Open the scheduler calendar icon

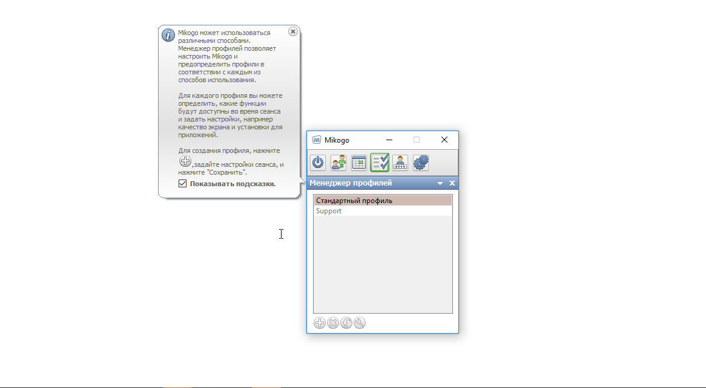point(359,163)
